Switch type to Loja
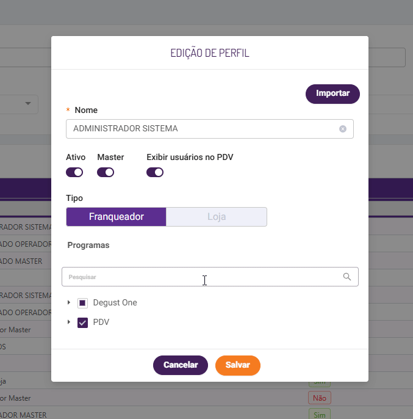The height and width of the screenshot is (419, 413). [217, 217]
